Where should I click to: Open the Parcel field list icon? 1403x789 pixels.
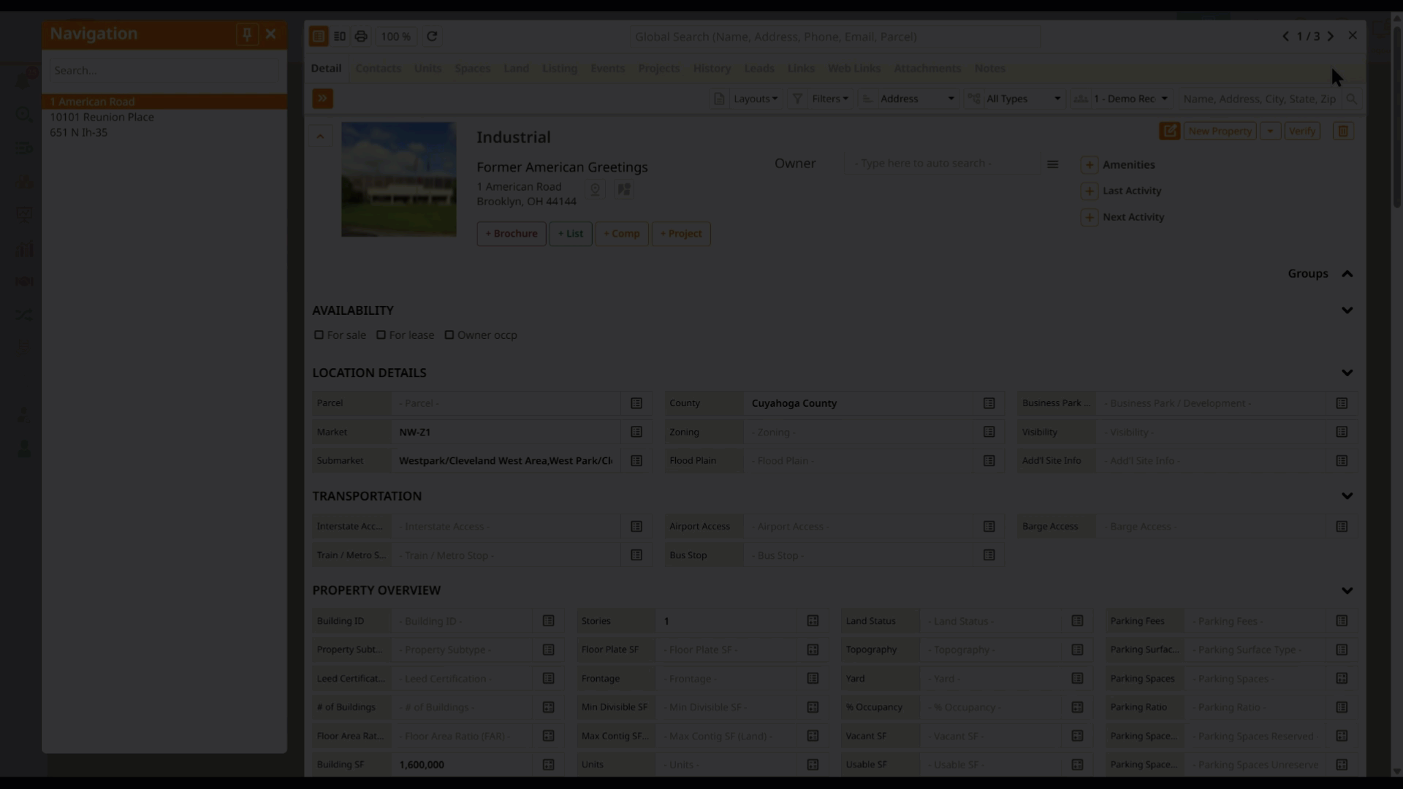pos(636,403)
